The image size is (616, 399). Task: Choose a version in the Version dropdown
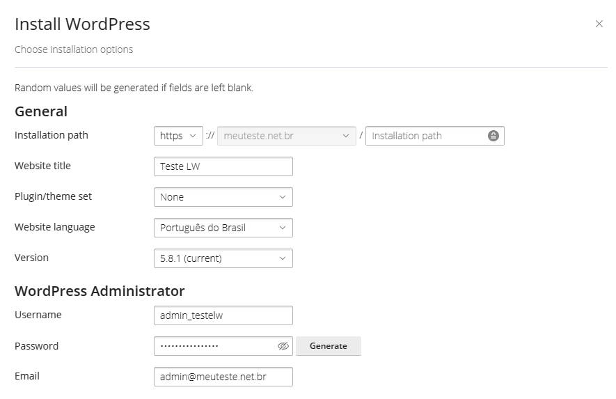pyautogui.click(x=223, y=258)
